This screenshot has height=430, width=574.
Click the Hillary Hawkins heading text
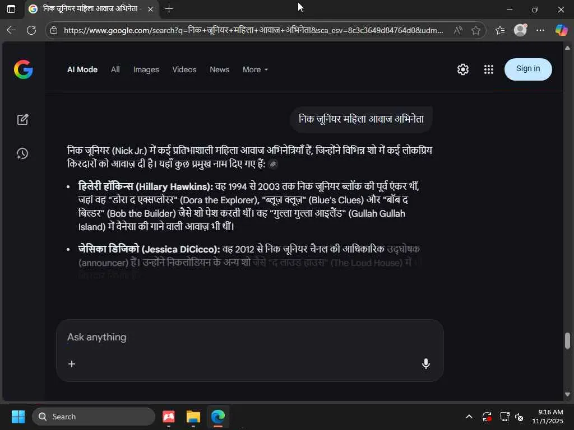point(145,186)
